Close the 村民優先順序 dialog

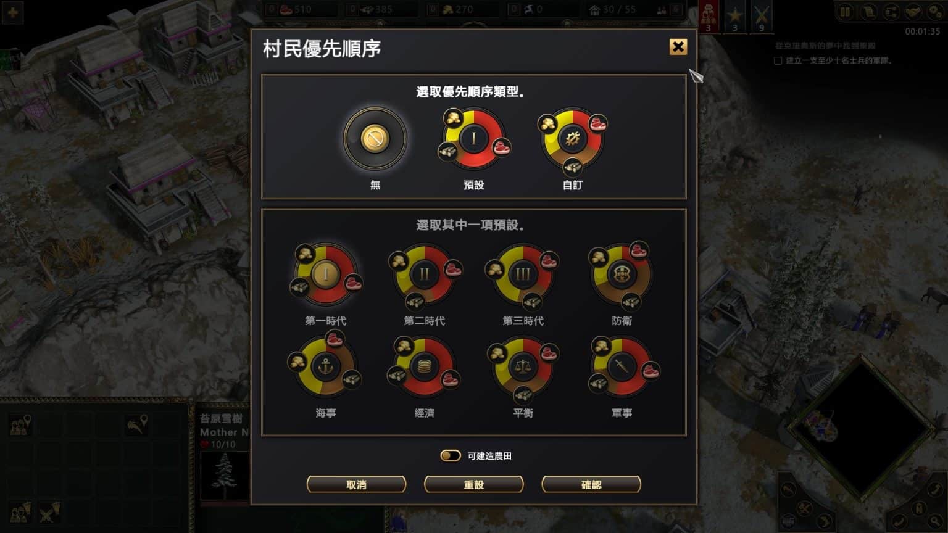pyautogui.click(x=678, y=46)
